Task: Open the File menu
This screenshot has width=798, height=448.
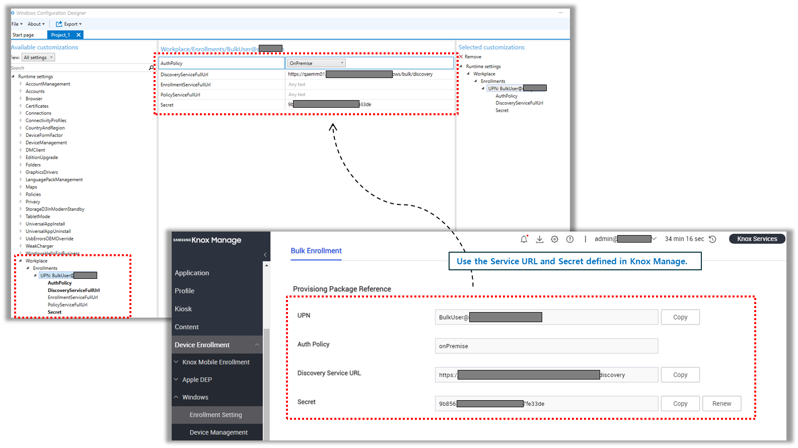Action: pyautogui.click(x=17, y=24)
